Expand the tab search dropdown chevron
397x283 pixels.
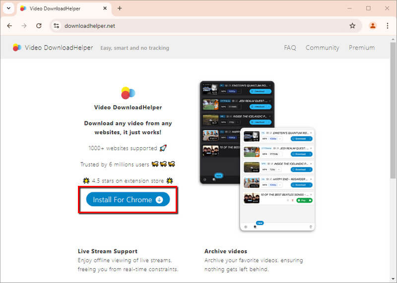point(8,8)
